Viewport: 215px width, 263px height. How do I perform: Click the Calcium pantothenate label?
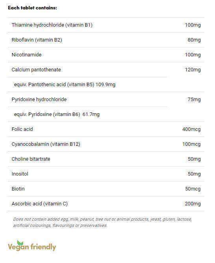36,70
